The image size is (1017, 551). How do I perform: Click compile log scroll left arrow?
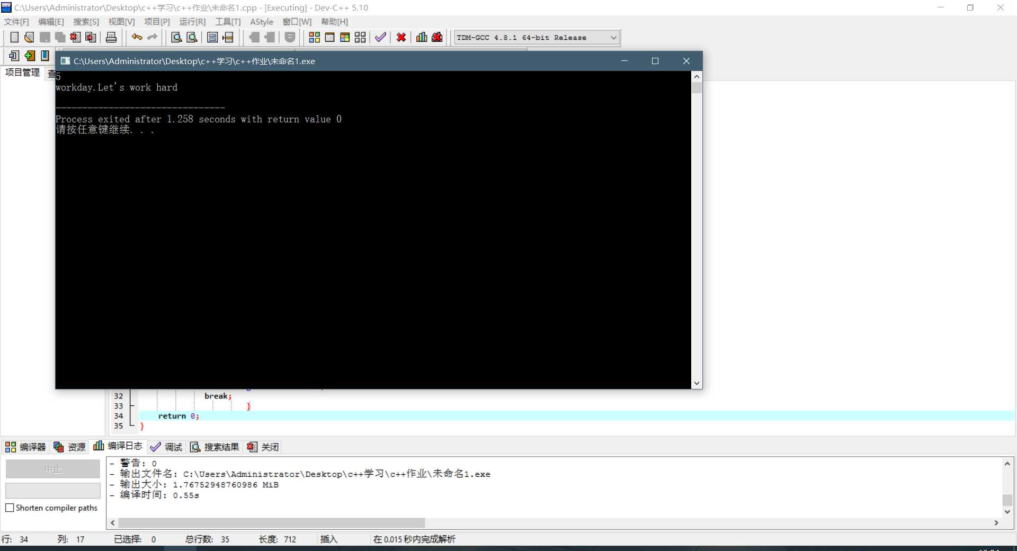tap(112, 523)
